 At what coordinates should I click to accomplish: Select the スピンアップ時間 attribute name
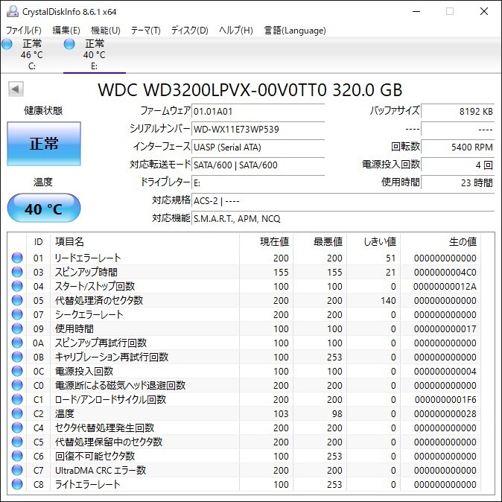coord(86,272)
